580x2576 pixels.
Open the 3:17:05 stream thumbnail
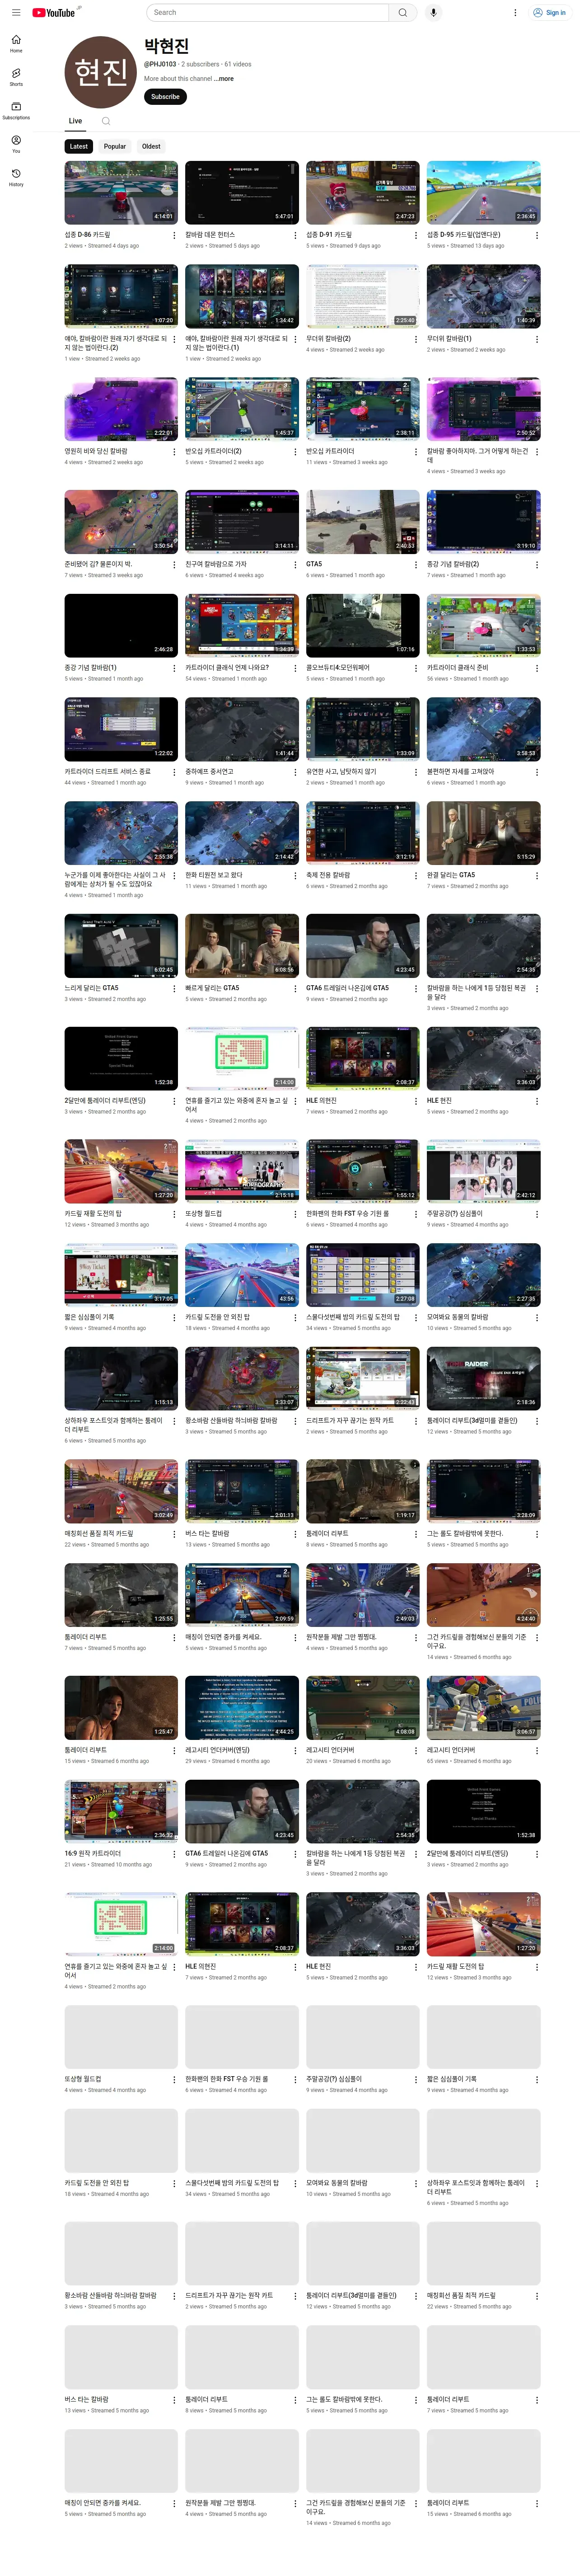121,1275
